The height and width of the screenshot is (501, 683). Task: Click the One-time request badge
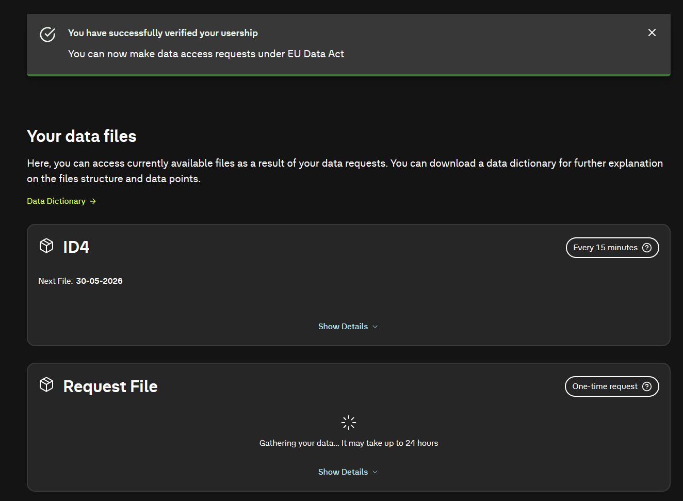612,386
